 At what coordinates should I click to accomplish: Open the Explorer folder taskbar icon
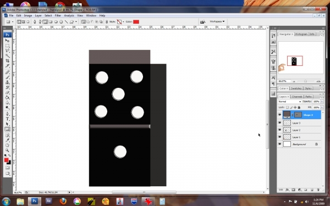(20, 202)
